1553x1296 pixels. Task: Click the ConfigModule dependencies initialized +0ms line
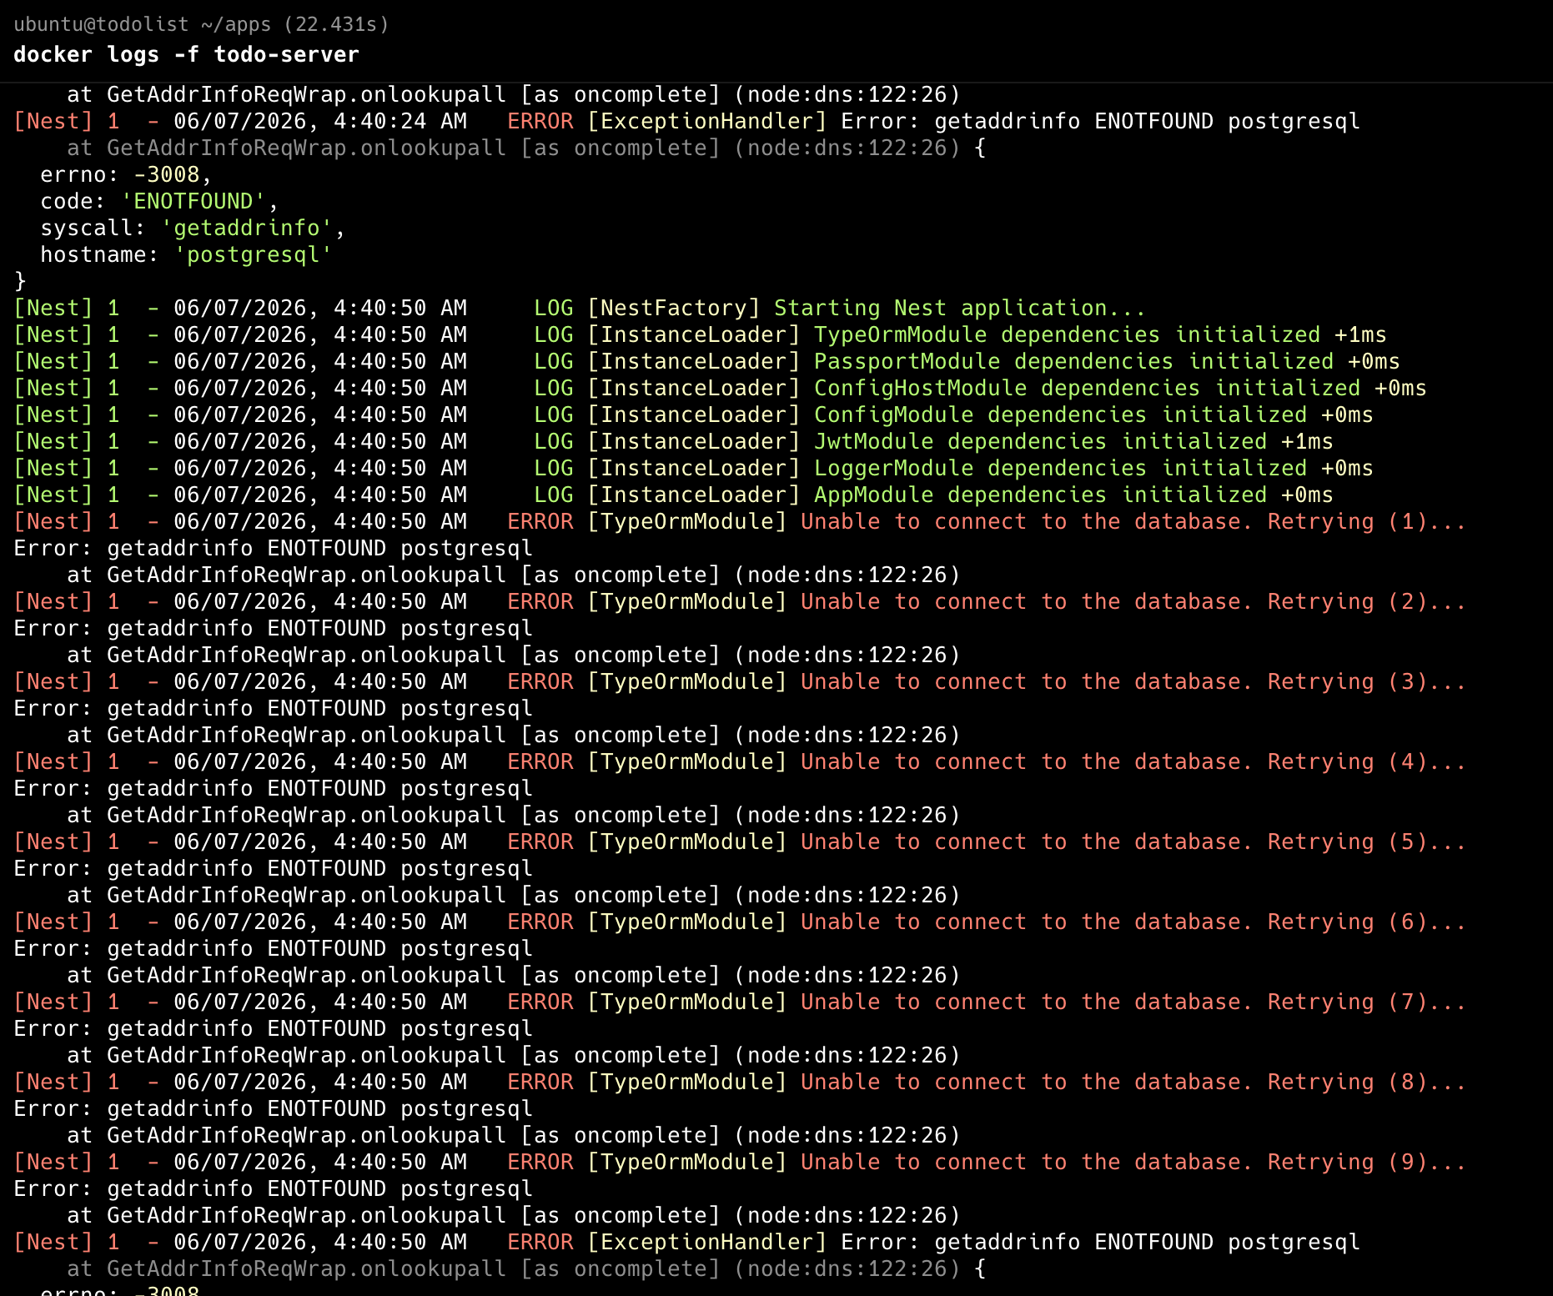click(x=694, y=414)
